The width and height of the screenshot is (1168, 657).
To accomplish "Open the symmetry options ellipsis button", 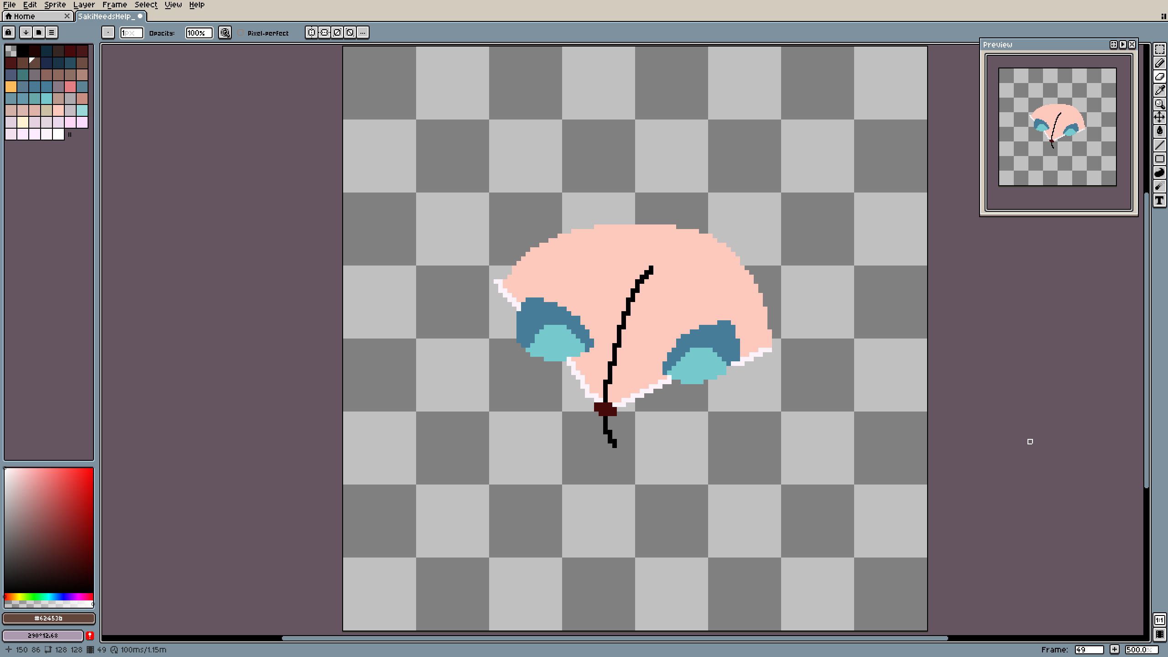I will 363,32.
